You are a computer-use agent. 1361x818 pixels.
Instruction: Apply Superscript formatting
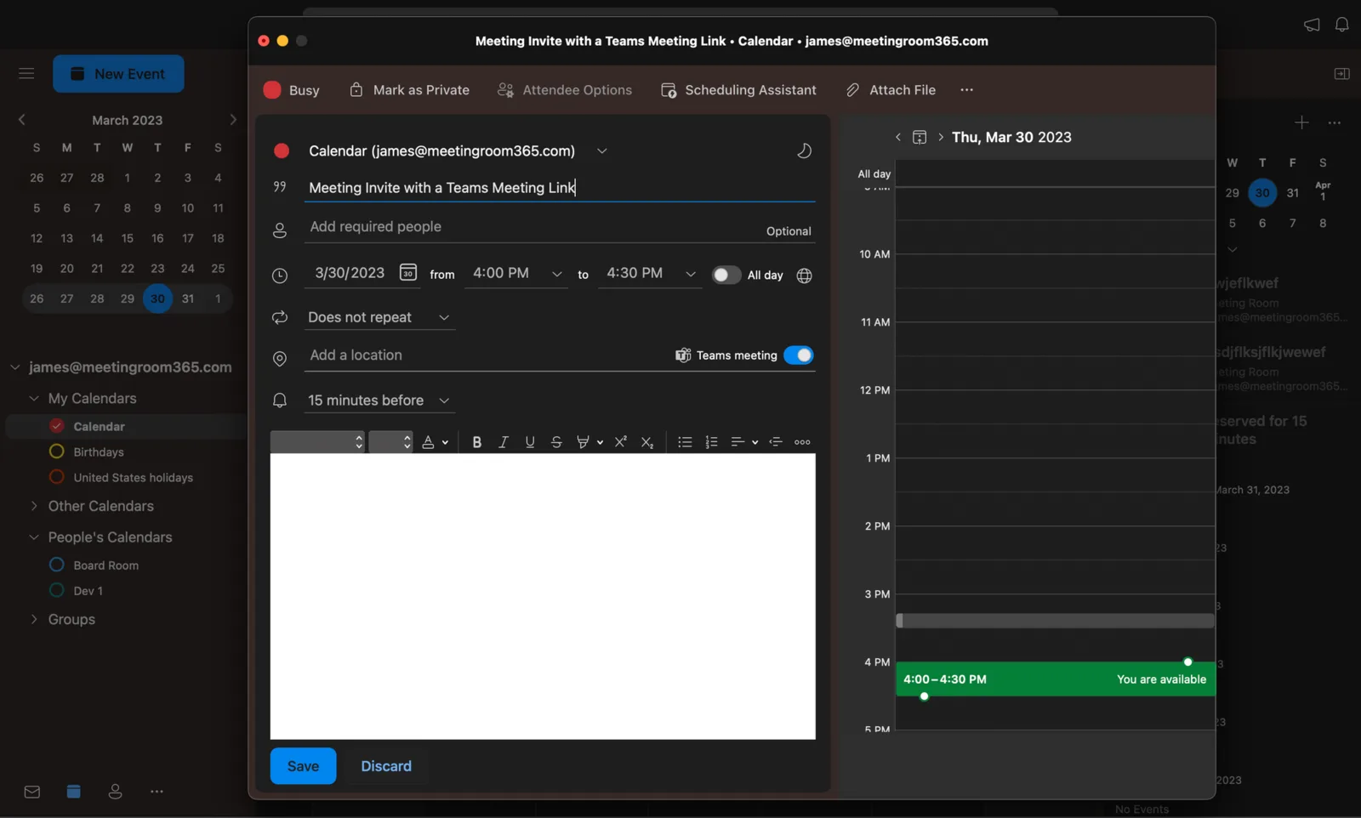pos(620,442)
